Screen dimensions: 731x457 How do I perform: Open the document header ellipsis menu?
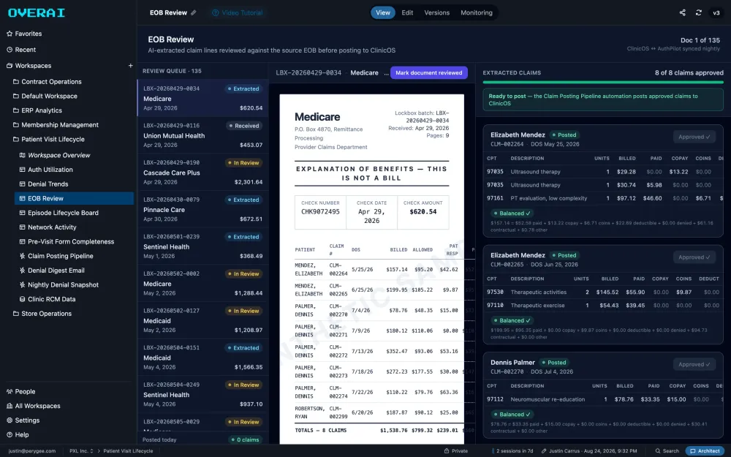pyautogui.click(x=386, y=72)
